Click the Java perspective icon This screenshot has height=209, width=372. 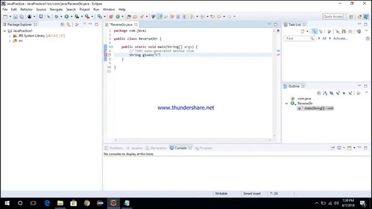click(x=366, y=17)
